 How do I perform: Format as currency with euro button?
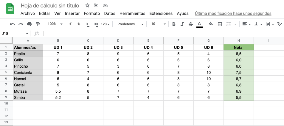[70, 24]
